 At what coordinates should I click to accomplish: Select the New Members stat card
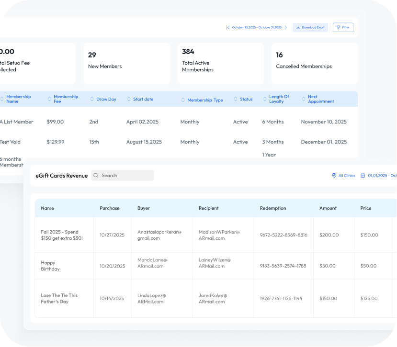pos(126,63)
